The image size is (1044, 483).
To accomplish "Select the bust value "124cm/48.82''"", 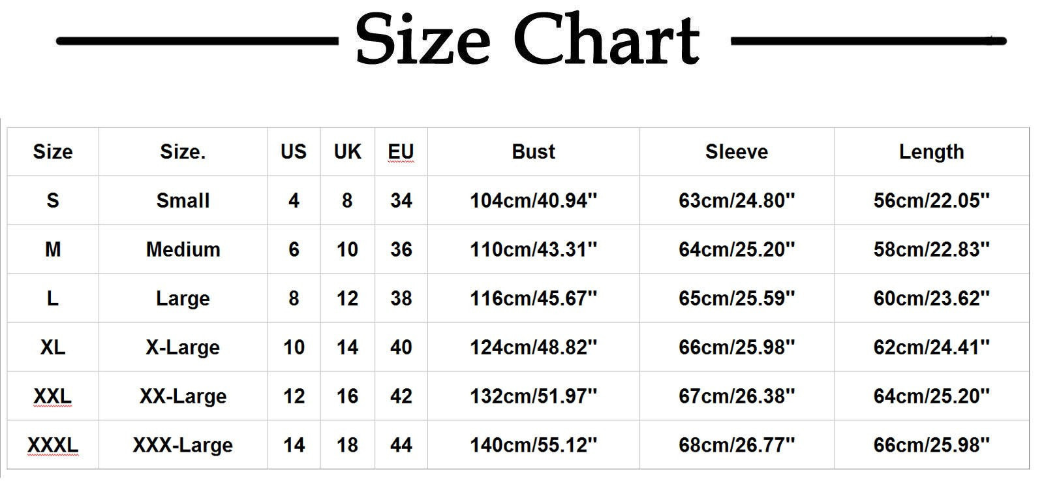I will [533, 347].
